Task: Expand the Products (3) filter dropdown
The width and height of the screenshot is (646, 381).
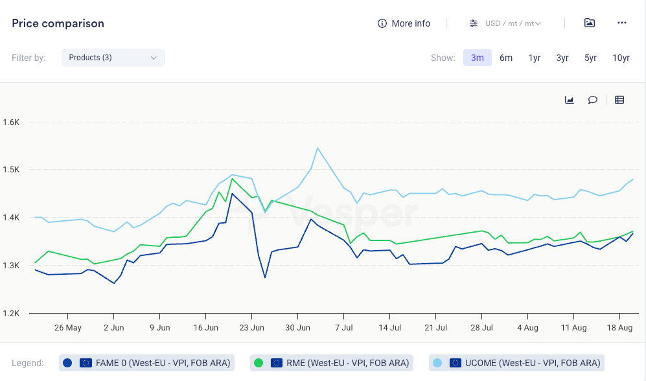Action: pos(113,58)
